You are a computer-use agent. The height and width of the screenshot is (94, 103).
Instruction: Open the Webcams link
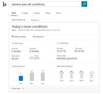pos(40,37)
